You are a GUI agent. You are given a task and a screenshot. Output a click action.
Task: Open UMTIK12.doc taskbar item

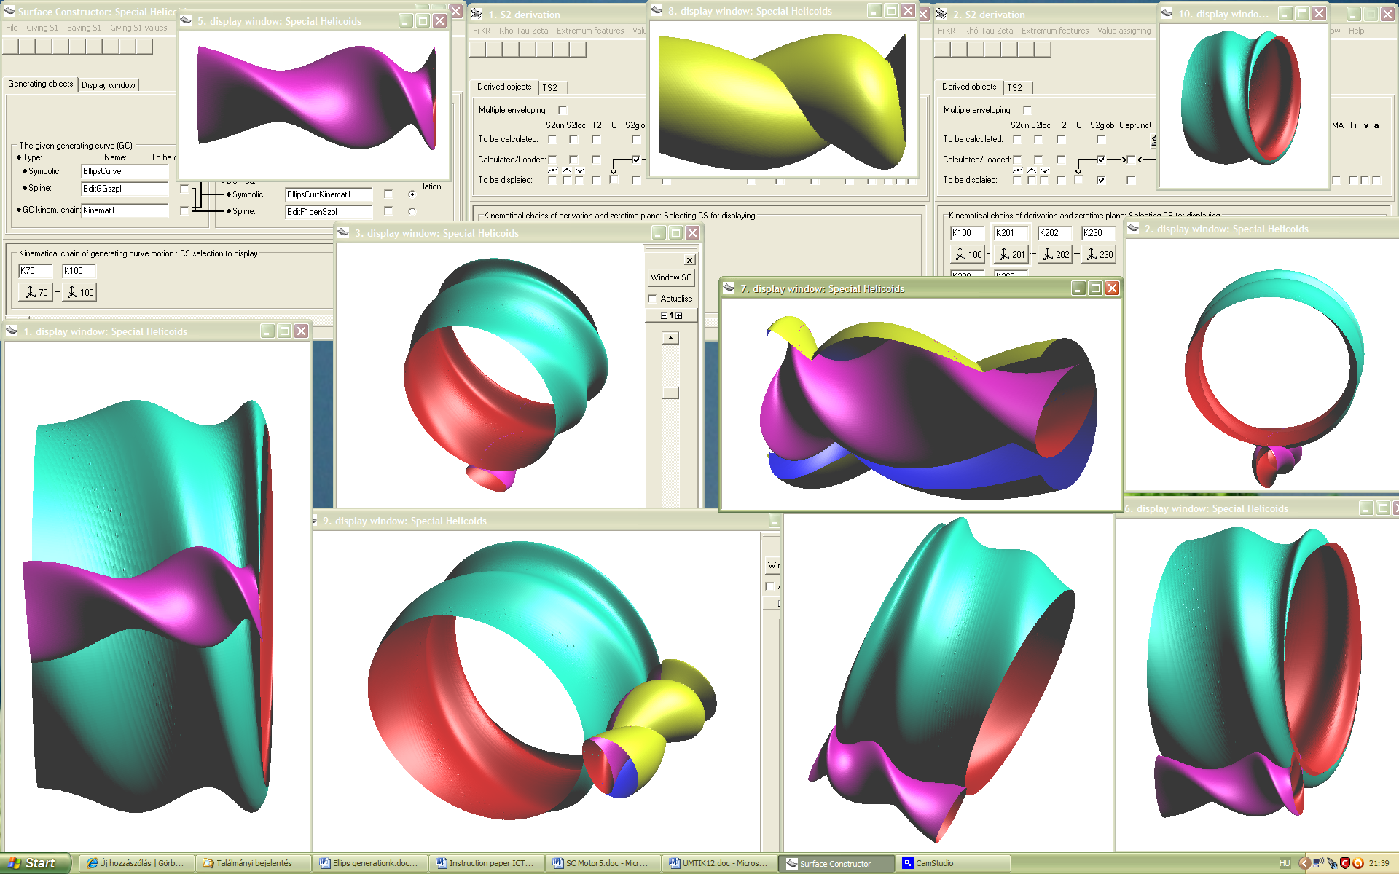(718, 863)
